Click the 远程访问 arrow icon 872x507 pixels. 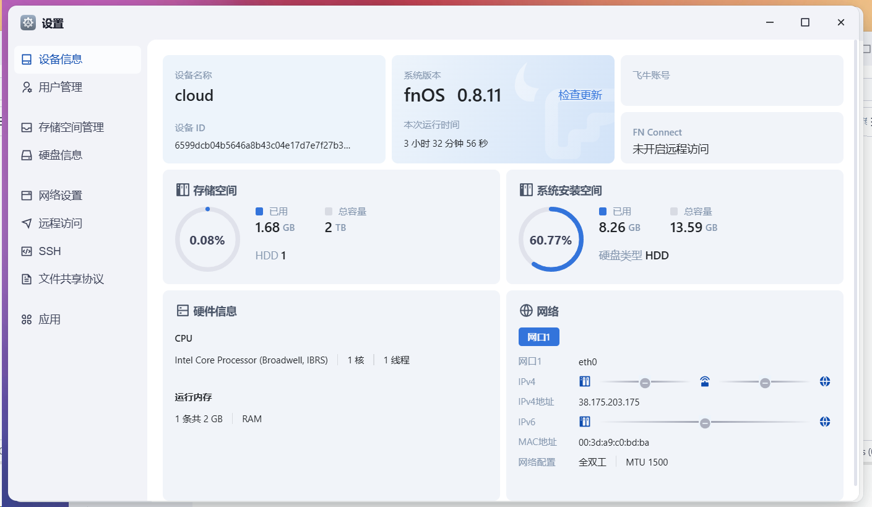point(27,223)
